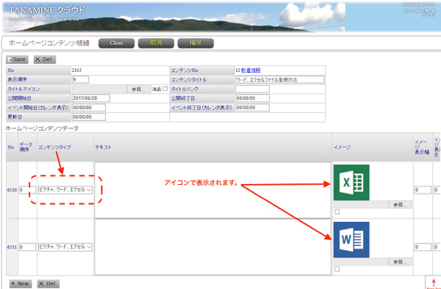Click the pink Page Top arrow icon
The width and height of the screenshot is (441, 289).
pyautogui.click(x=433, y=283)
